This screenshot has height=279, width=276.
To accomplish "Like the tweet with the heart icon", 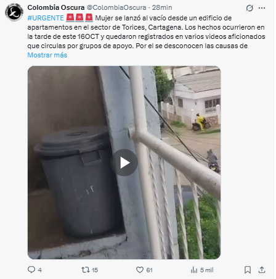I will (140, 270).
